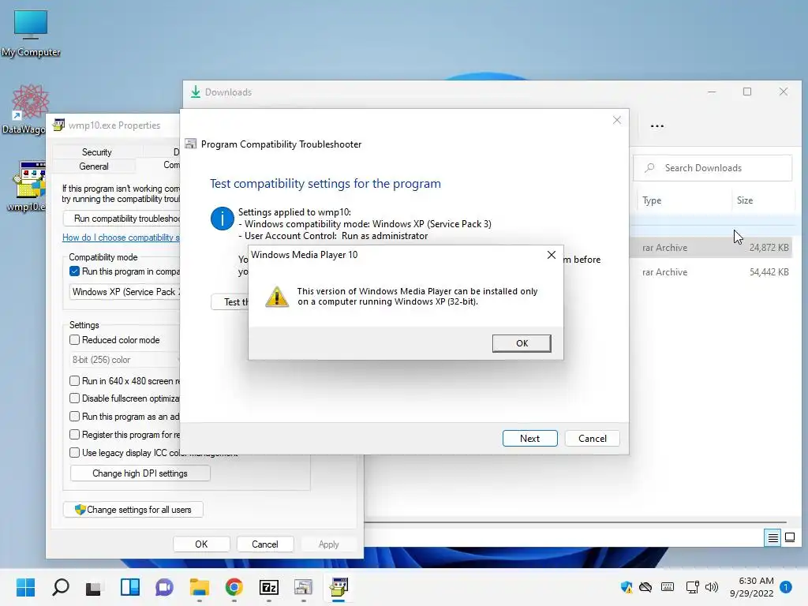Close the Windows Media Player 10 error dialog
Viewport: 808px width, 606px height.
tap(552, 255)
